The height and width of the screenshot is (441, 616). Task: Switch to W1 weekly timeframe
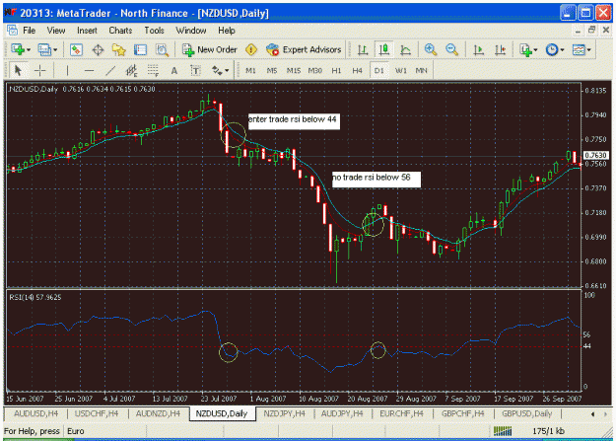400,71
